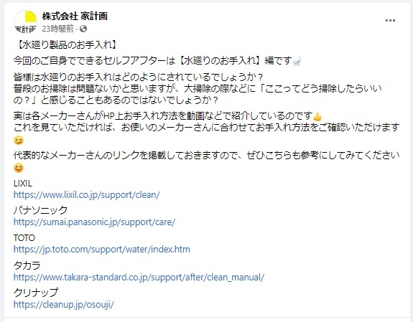
Task: Open the post options three-dot menu
Action: click(x=390, y=21)
